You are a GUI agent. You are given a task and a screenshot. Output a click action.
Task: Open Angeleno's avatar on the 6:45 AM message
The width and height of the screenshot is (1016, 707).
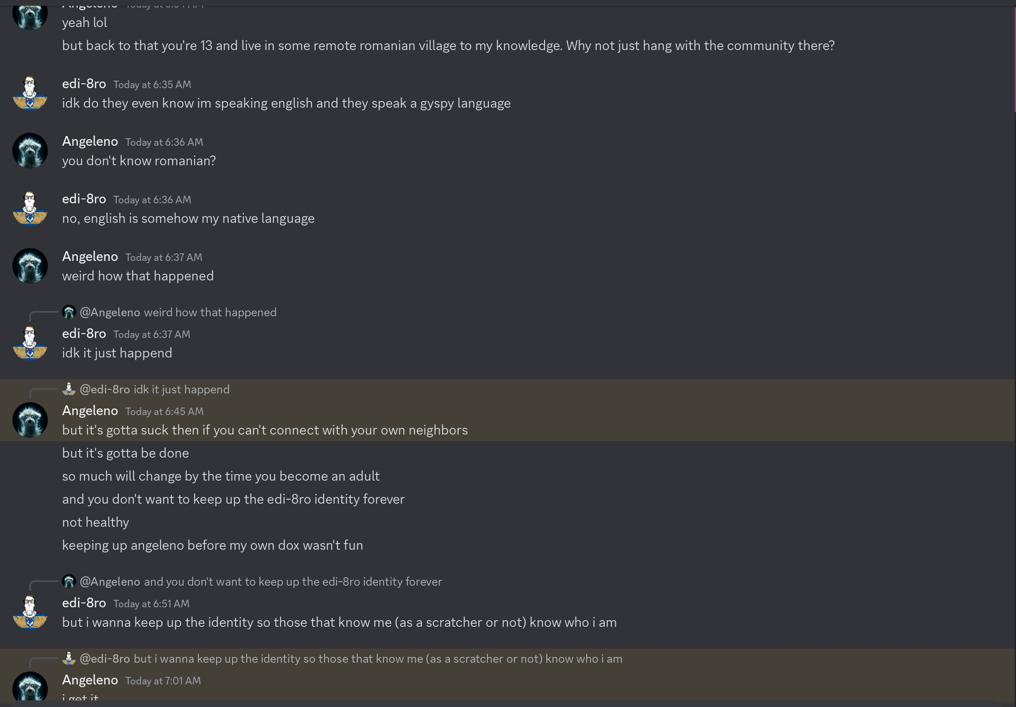coord(30,420)
